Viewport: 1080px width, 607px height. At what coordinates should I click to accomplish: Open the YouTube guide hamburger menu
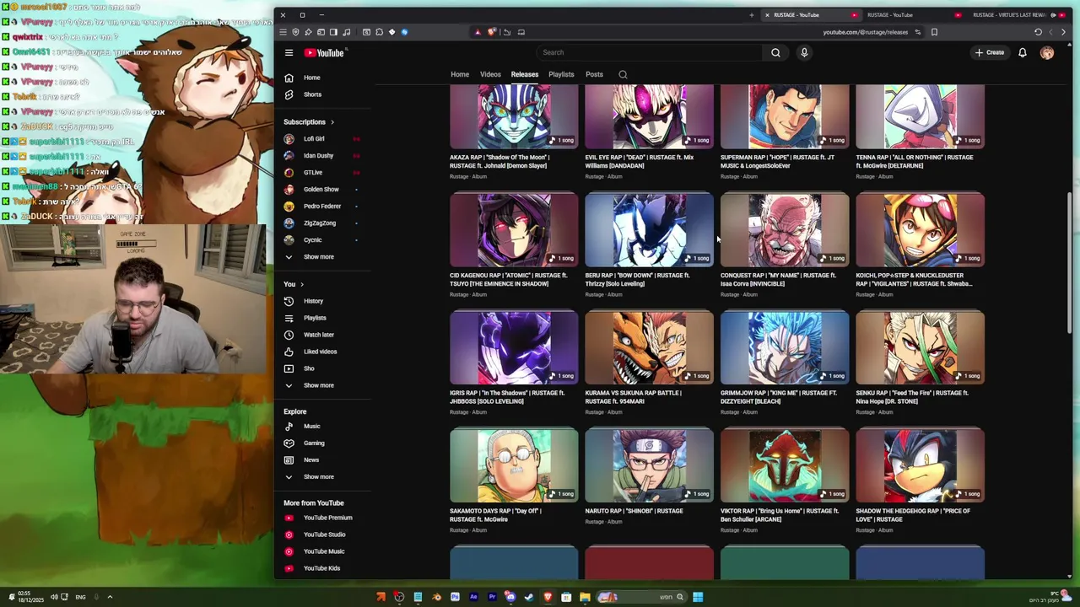pyautogui.click(x=289, y=52)
